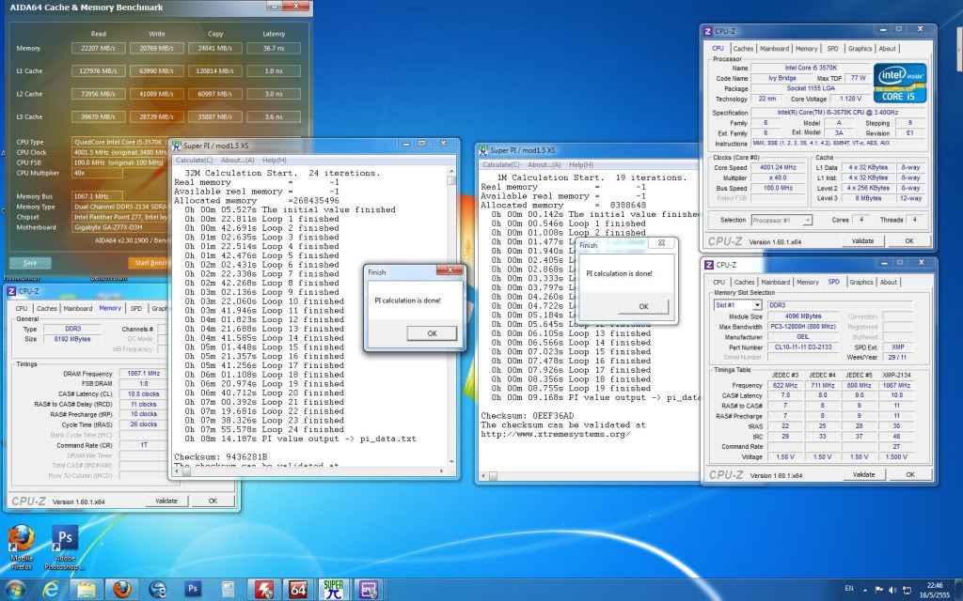Click the Intel Core i5 logo in CPU-Z
Screen dimensions: 963x601
point(900,83)
